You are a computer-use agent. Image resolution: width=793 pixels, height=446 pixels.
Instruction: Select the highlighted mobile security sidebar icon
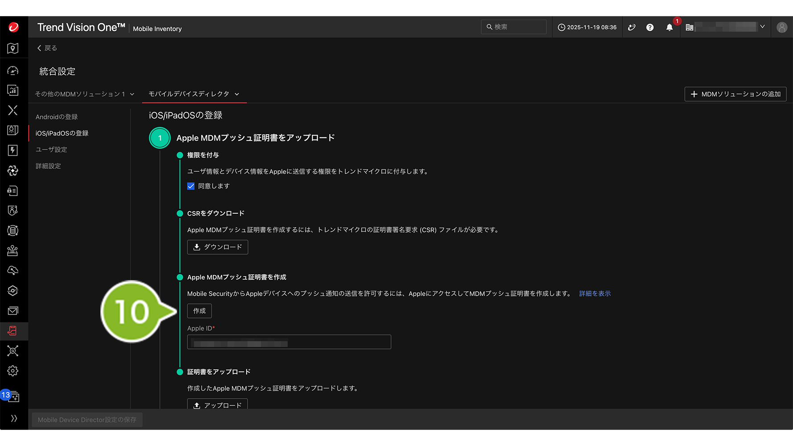click(x=13, y=331)
